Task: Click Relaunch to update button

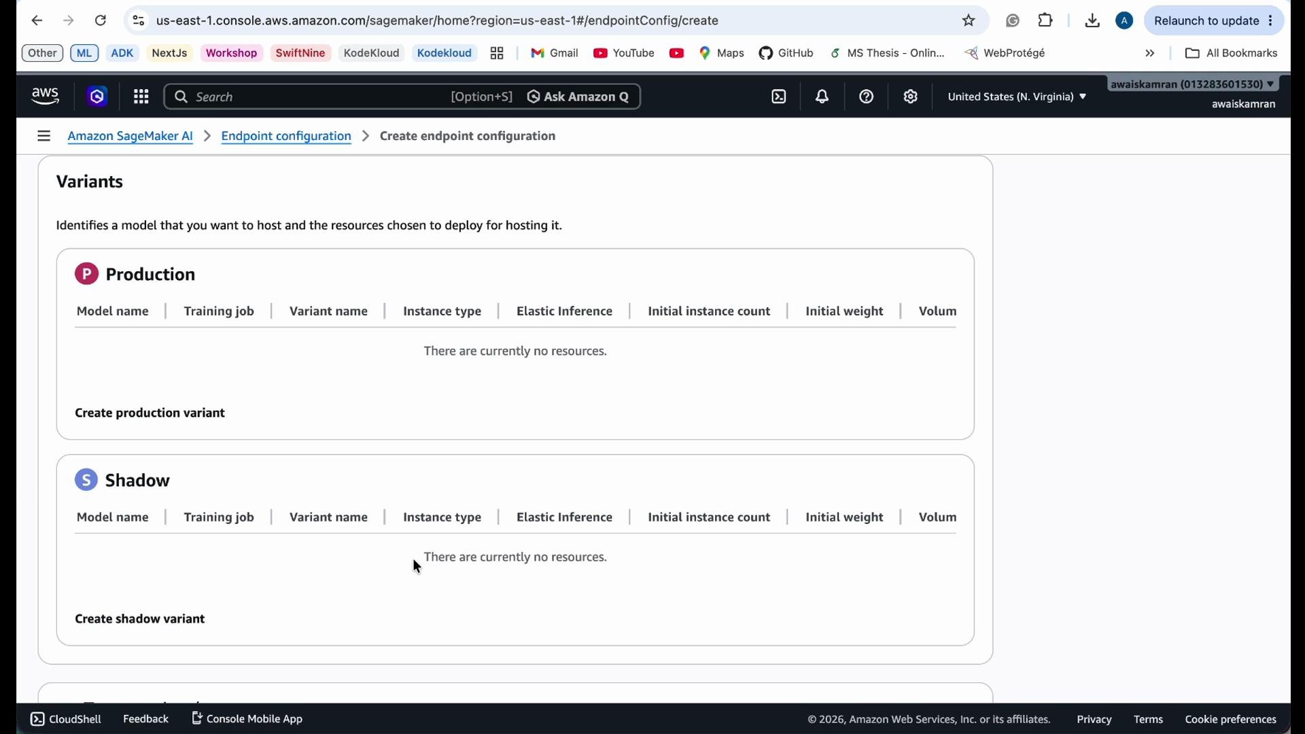Action: click(x=1206, y=21)
